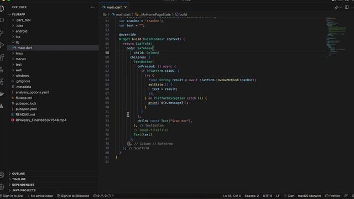Open flutapp.iml file
The width and height of the screenshot is (354, 199).
pyautogui.click(x=24, y=98)
